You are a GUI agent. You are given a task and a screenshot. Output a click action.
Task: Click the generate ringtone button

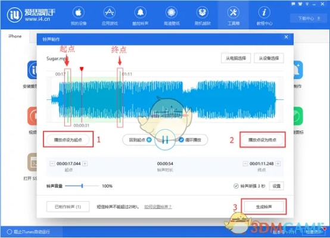264,206
